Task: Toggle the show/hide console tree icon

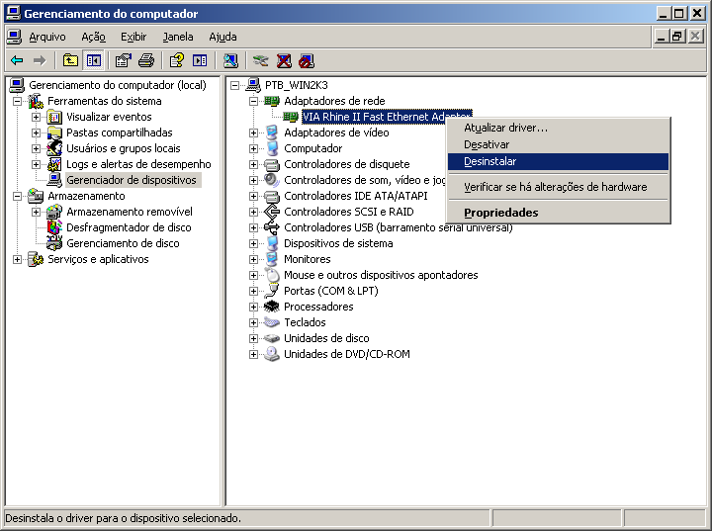Action: pyautogui.click(x=93, y=60)
